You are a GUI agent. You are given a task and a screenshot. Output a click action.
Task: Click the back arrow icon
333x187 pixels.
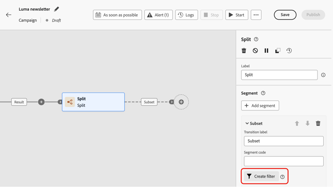click(x=8, y=15)
